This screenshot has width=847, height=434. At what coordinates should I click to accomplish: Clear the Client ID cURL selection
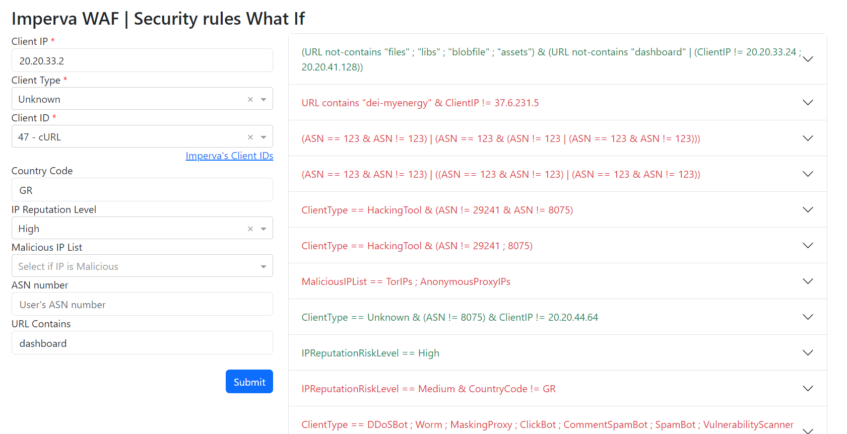(250, 137)
